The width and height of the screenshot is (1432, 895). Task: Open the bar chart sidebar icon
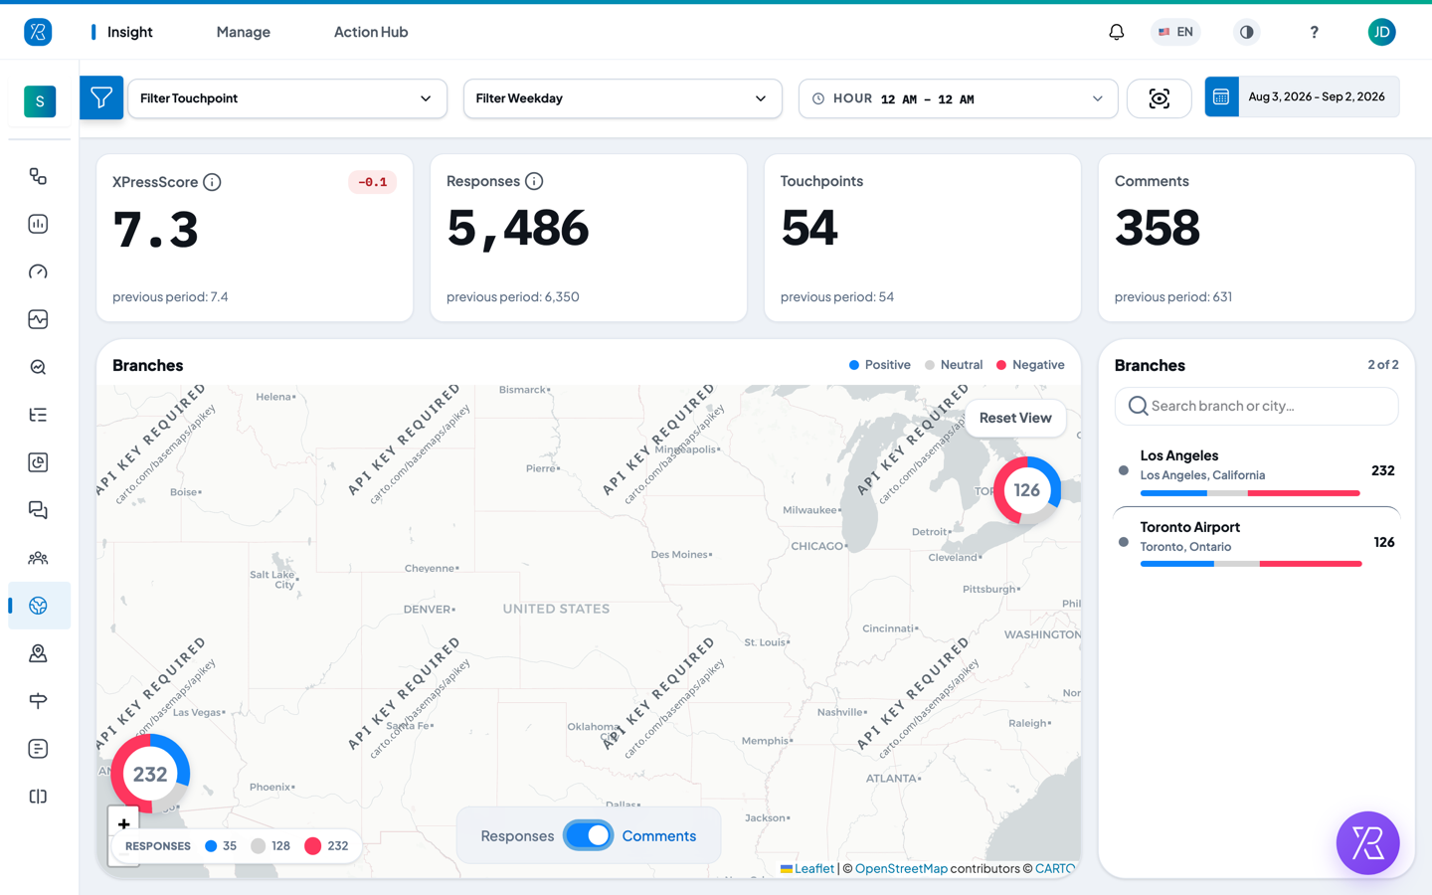[x=38, y=224]
